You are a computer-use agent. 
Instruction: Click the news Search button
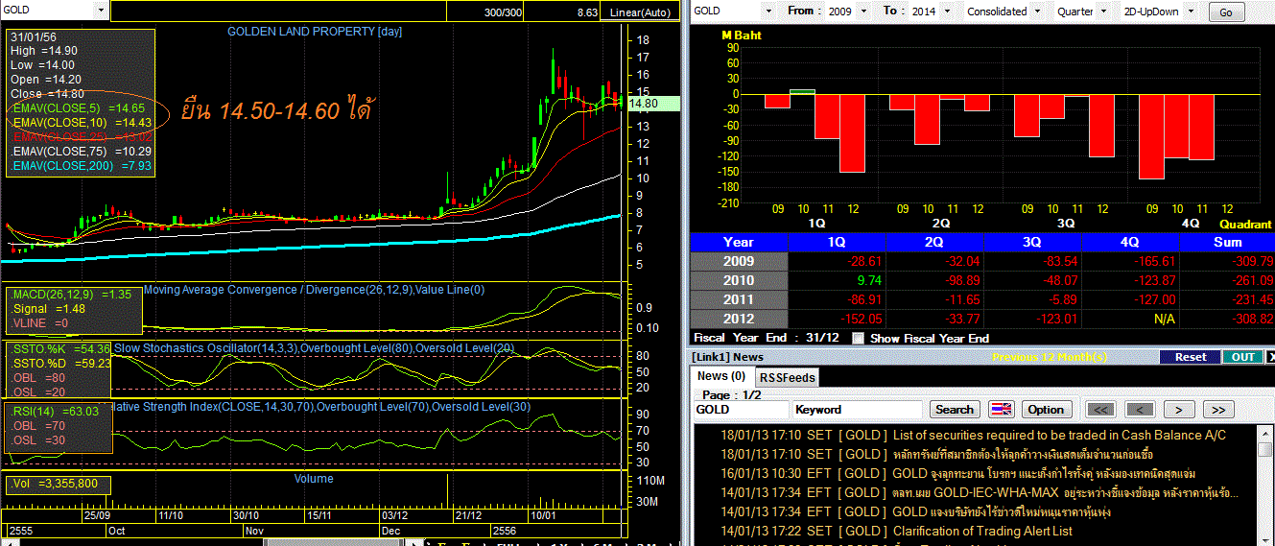coord(954,410)
